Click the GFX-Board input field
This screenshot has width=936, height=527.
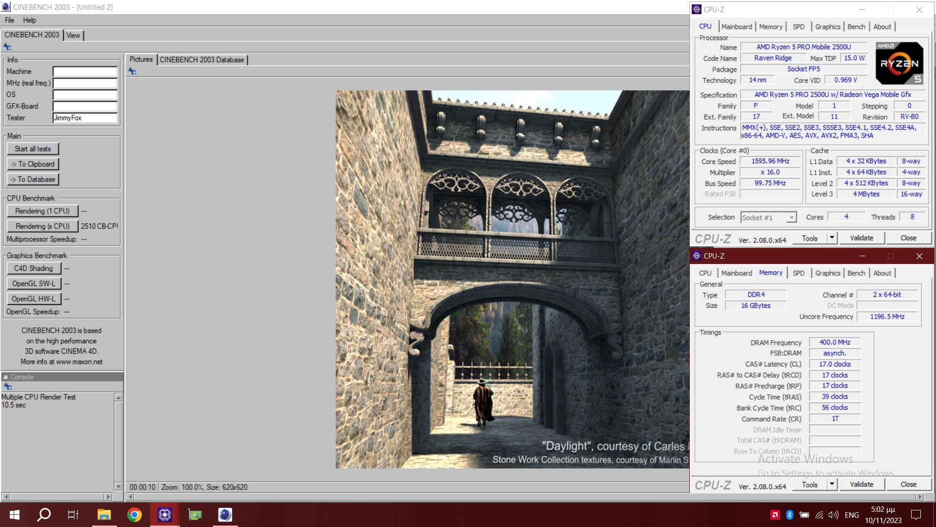coord(85,106)
